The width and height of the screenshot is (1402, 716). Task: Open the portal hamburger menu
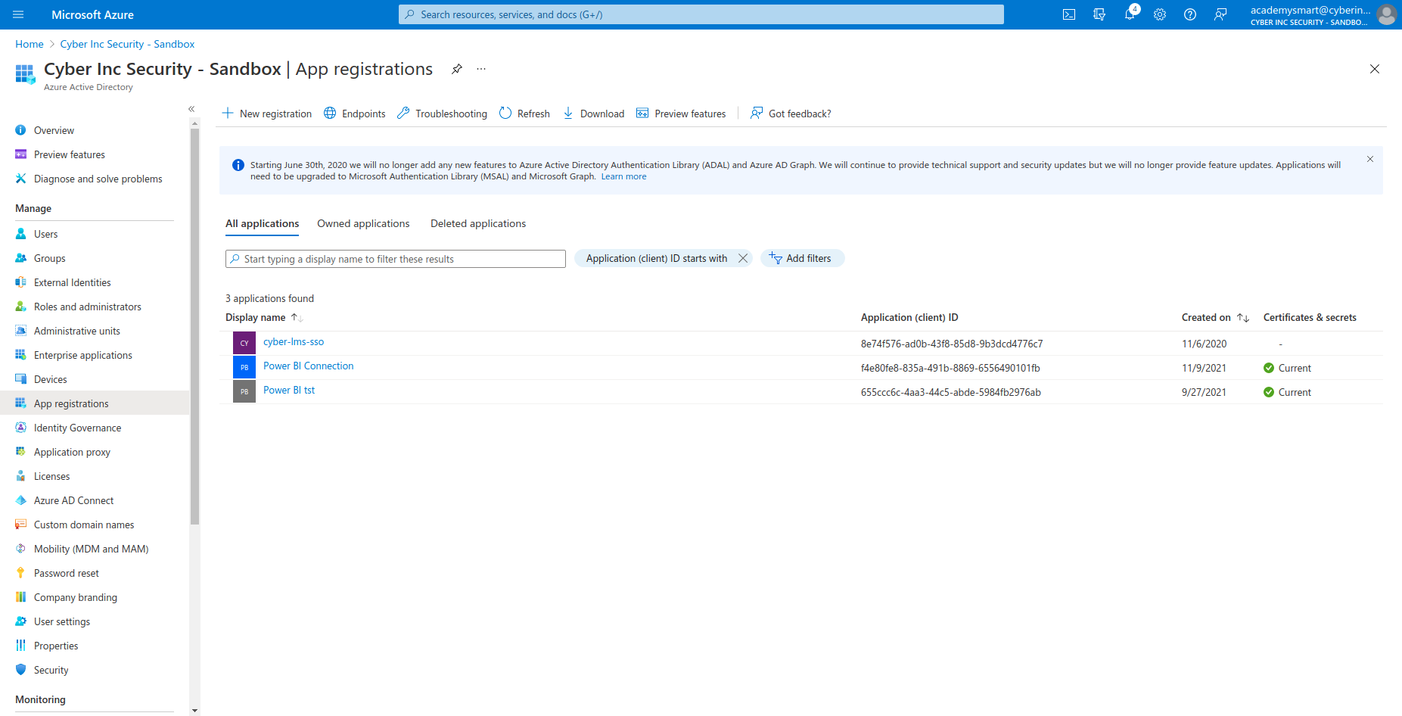pyautogui.click(x=18, y=14)
